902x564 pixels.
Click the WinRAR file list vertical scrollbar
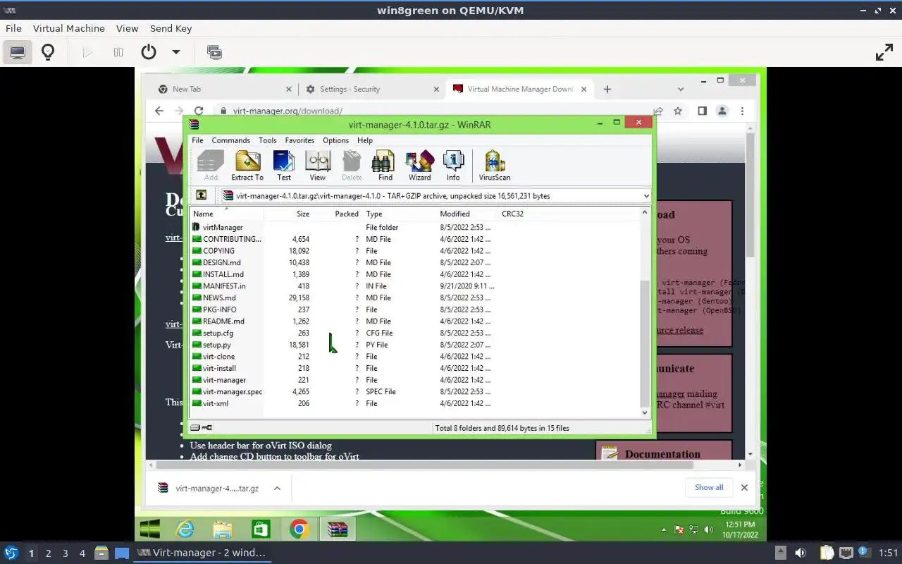pos(644,343)
